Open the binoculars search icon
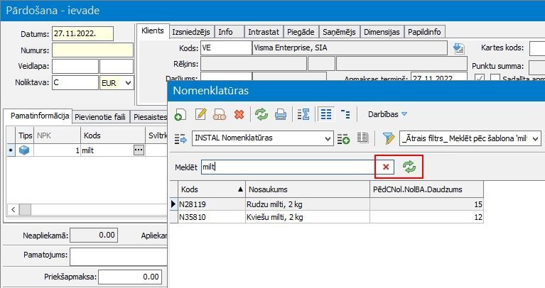Screen dimensions: 545x288 point(220,114)
